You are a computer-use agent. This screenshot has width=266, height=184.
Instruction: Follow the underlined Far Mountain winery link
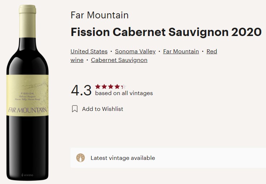(181, 51)
